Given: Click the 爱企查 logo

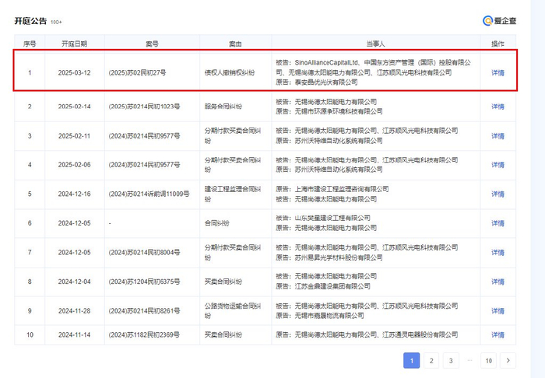Looking at the screenshot, I should [x=500, y=21].
